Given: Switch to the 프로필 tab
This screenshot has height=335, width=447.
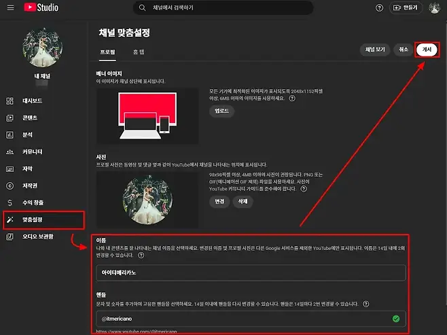Looking at the screenshot, I should click(x=107, y=52).
